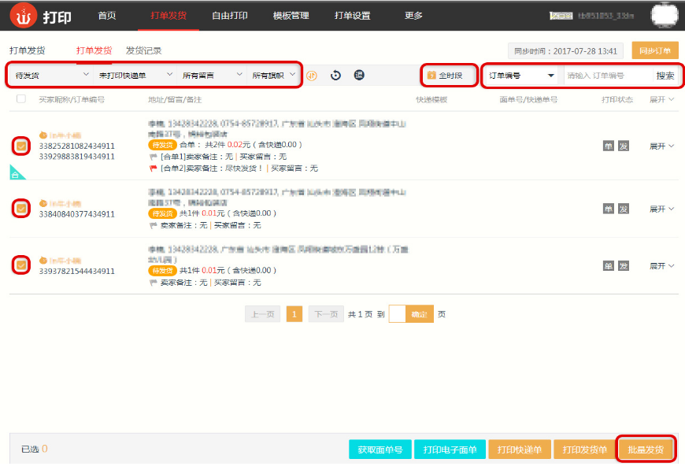The height and width of the screenshot is (470, 685).
Task: Switch to the 发货记录 tab
Action: click(x=144, y=50)
